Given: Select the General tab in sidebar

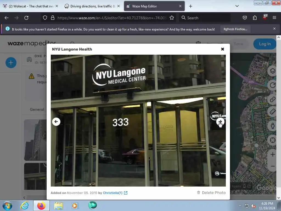Looking at the screenshot, I should click(37, 109).
